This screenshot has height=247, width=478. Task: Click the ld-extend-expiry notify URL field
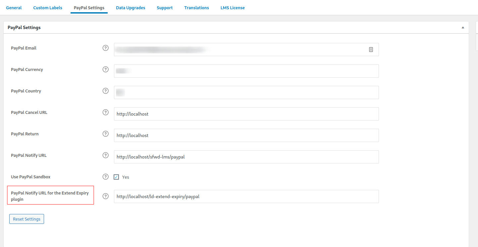click(246, 196)
